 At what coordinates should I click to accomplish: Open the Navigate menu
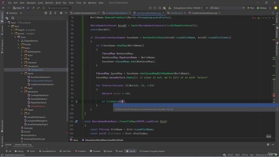31,3
